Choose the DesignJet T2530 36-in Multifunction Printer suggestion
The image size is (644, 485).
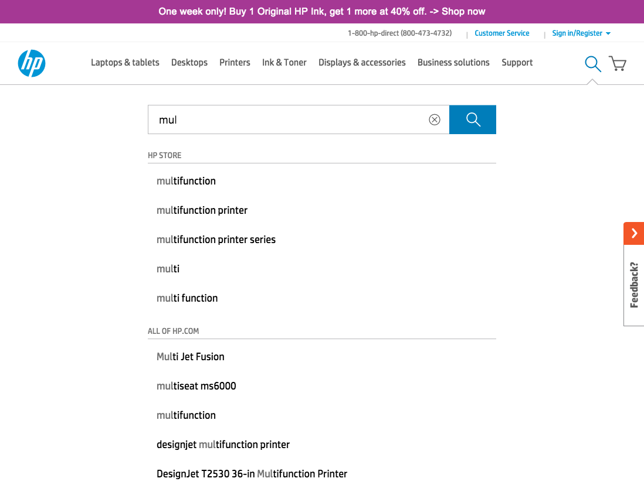click(252, 473)
